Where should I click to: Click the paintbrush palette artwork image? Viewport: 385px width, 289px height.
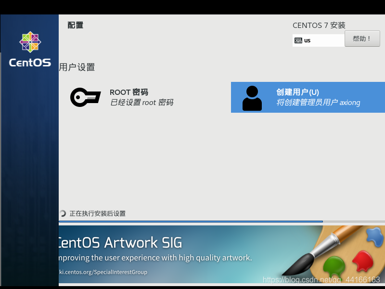click(x=334, y=253)
